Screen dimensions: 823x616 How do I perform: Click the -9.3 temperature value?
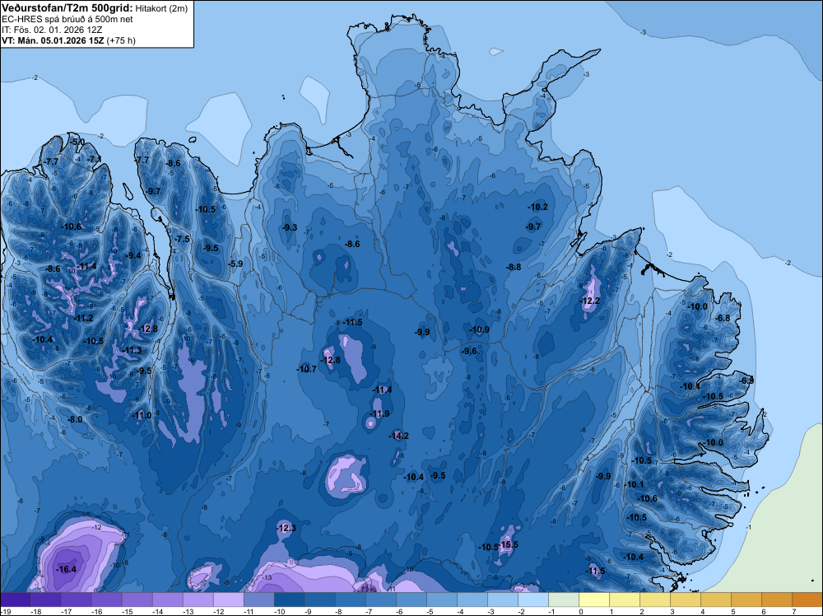click(x=289, y=227)
